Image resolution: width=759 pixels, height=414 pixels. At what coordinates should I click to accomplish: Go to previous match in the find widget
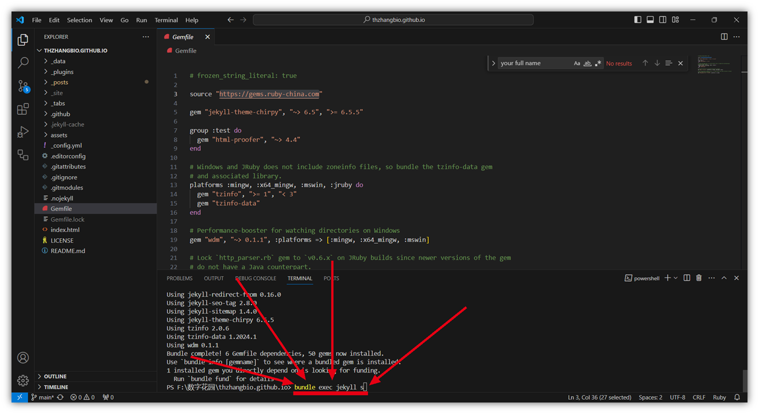point(645,63)
